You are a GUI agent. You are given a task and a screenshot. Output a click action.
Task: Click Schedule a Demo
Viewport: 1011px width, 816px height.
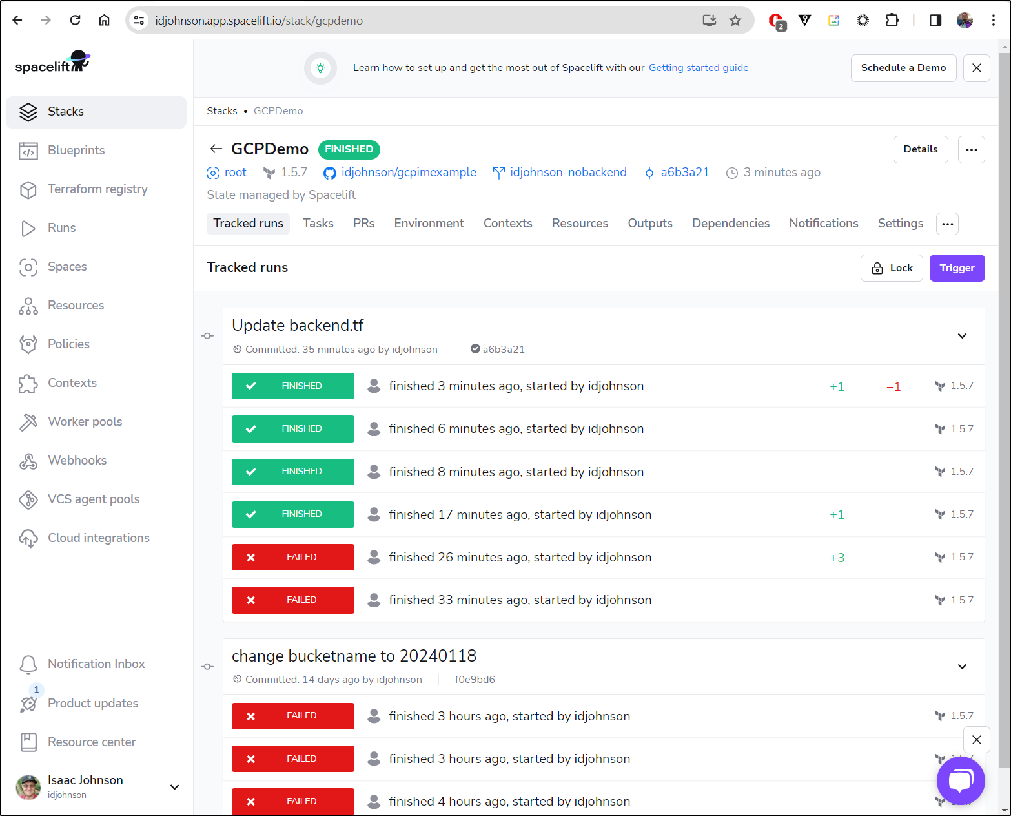pyautogui.click(x=904, y=68)
